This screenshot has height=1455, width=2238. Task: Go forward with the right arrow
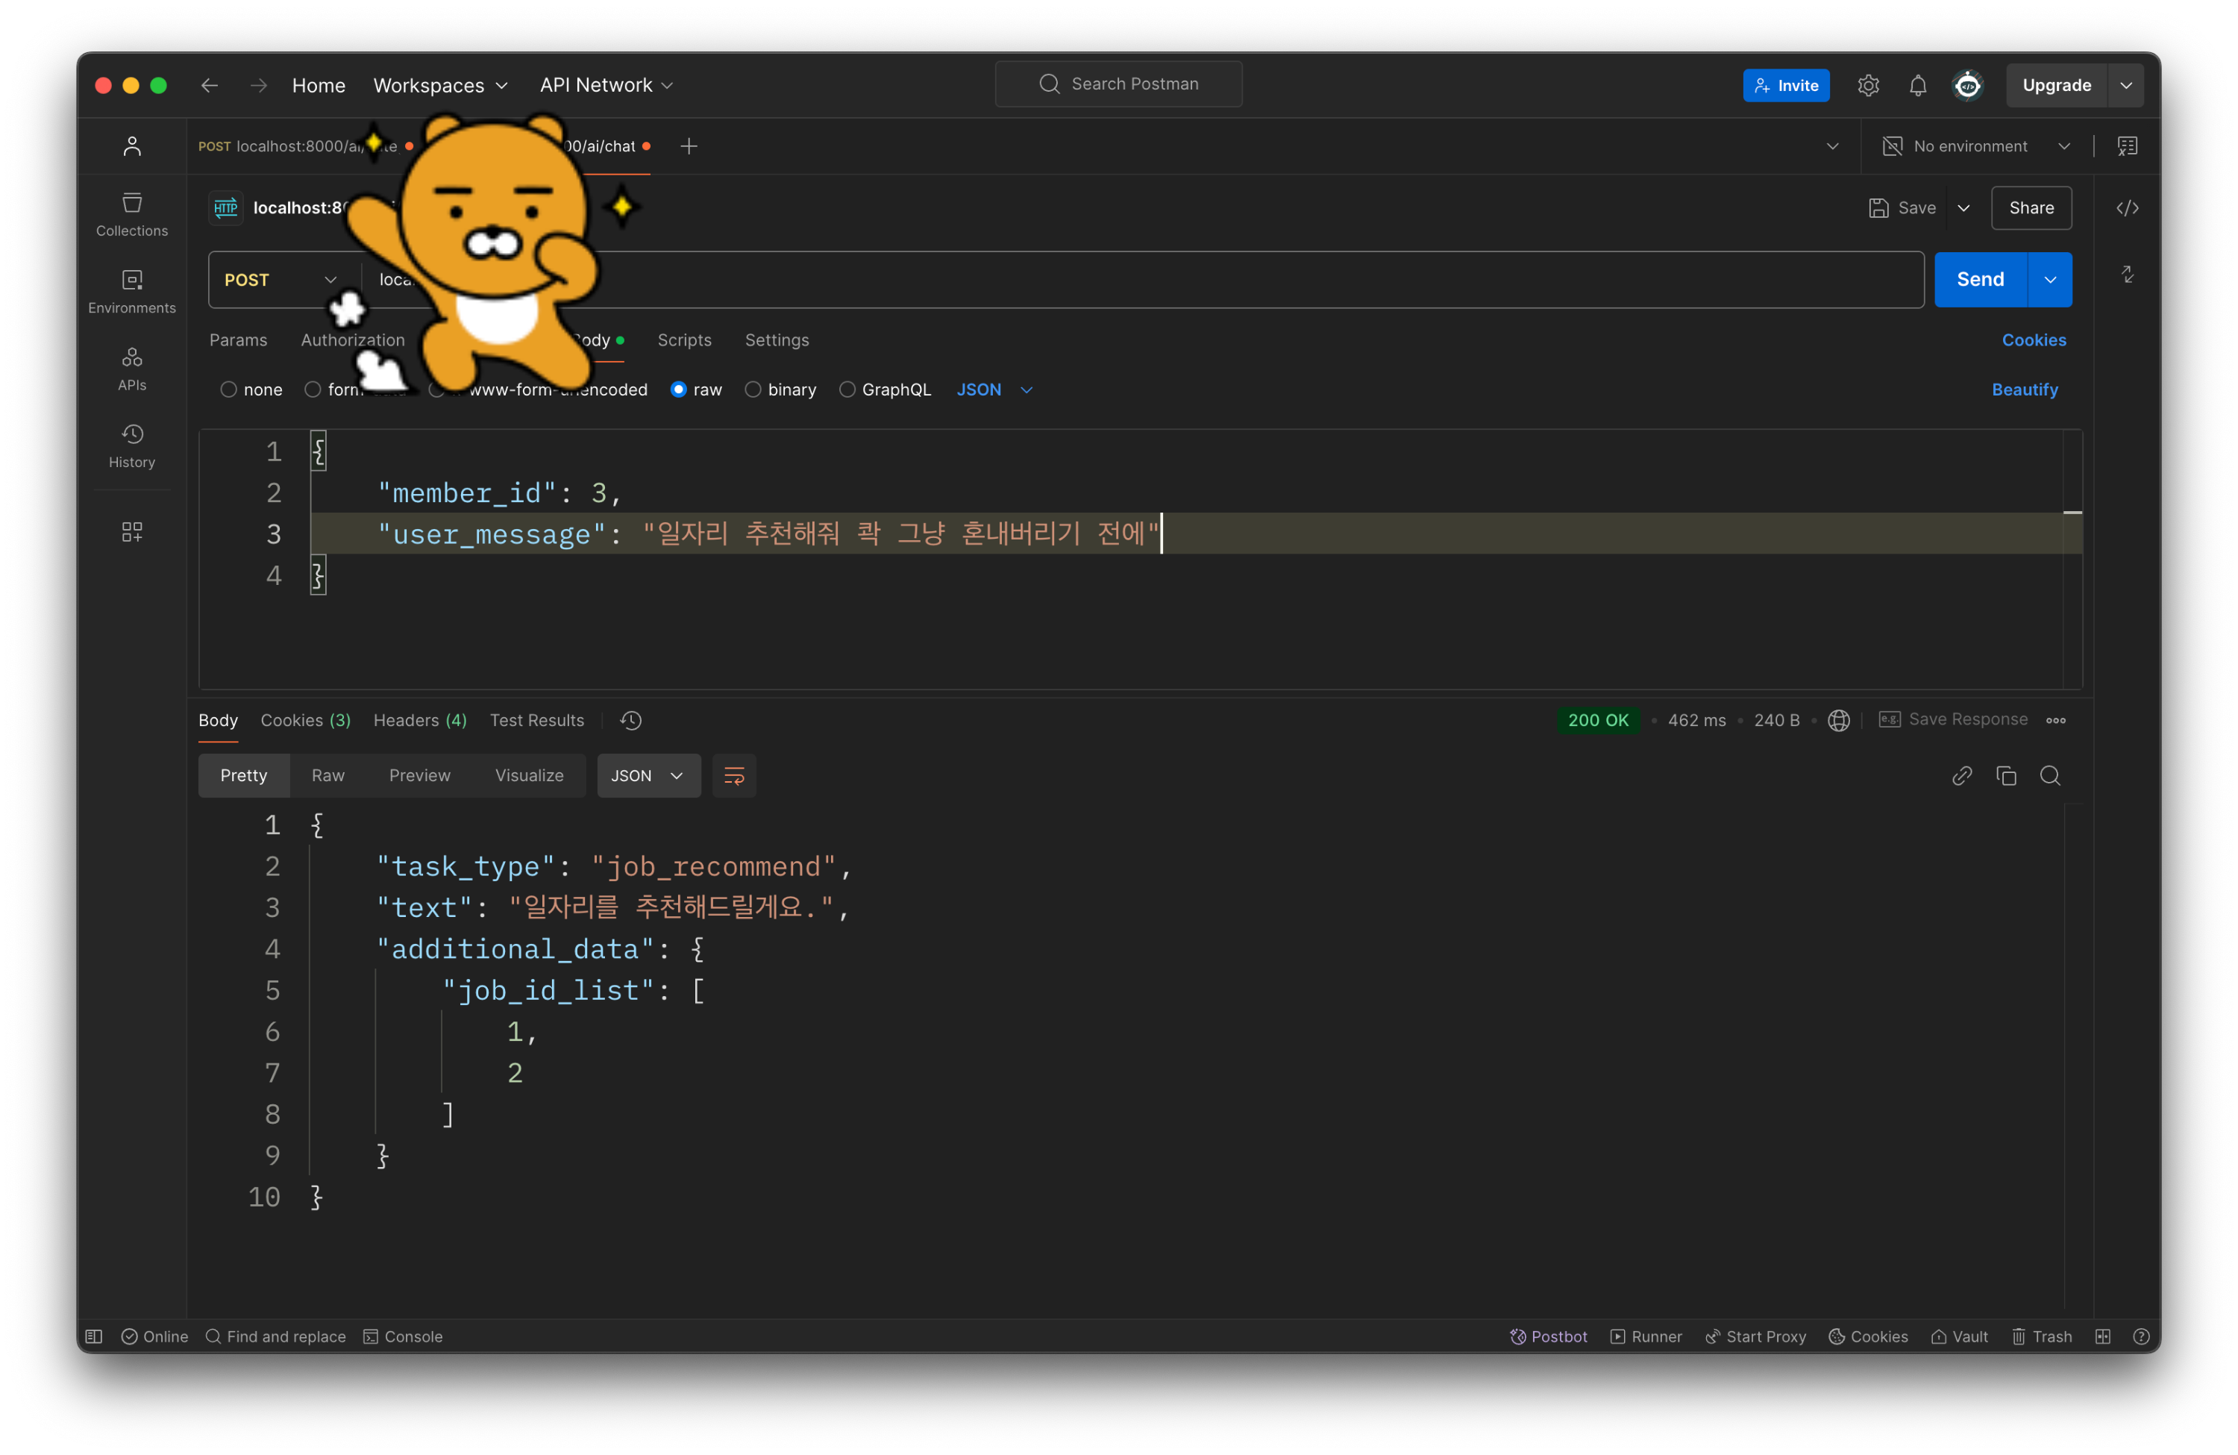tap(259, 86)
